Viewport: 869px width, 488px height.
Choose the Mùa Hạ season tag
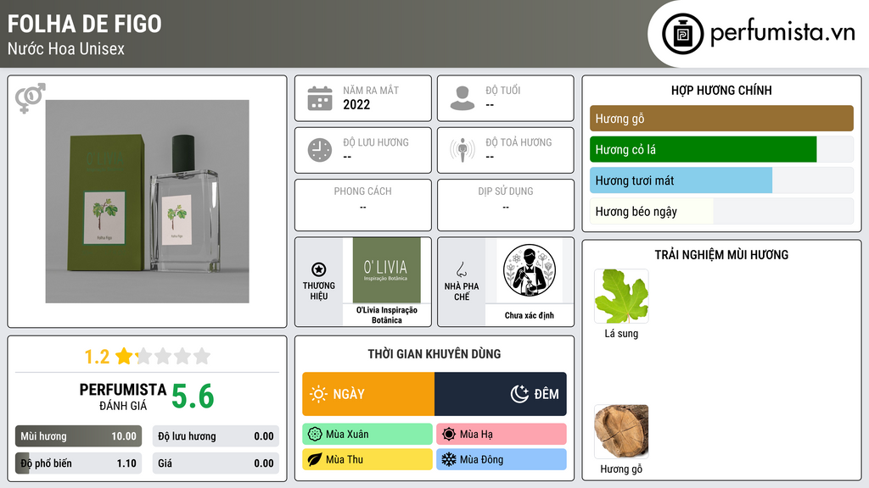[502, 435]
